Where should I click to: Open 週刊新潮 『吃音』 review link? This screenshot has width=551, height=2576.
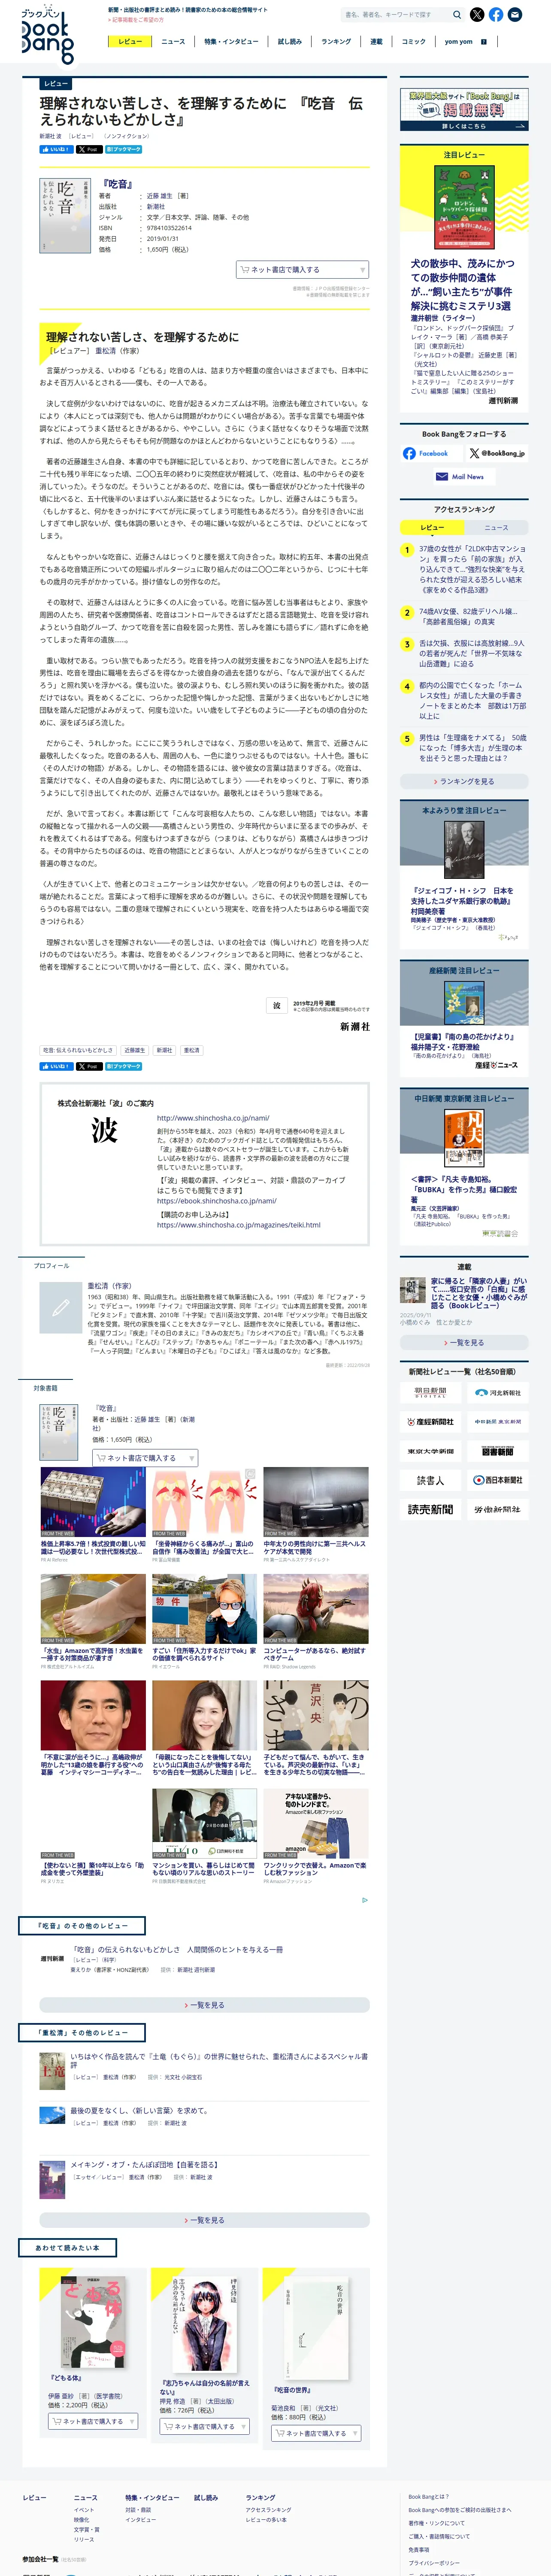[177, 1949]
